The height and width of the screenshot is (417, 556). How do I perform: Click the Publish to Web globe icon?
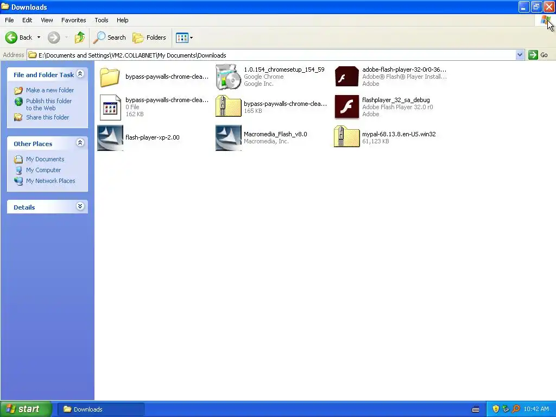(18, 102)
